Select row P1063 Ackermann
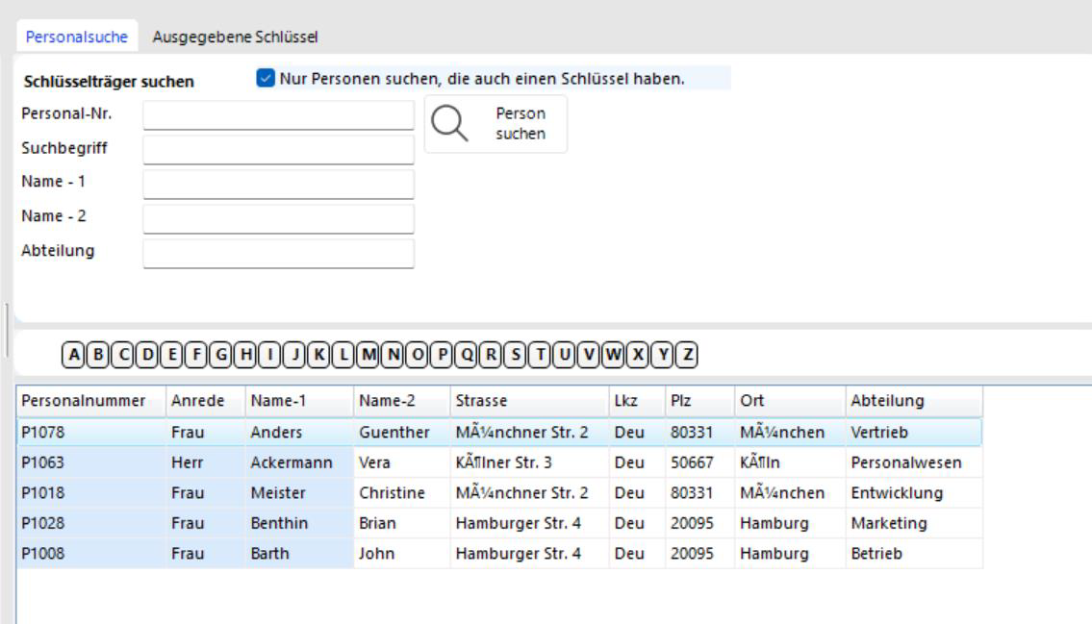1092x624 pixels. pyautogui.click(x=289, y=462)
